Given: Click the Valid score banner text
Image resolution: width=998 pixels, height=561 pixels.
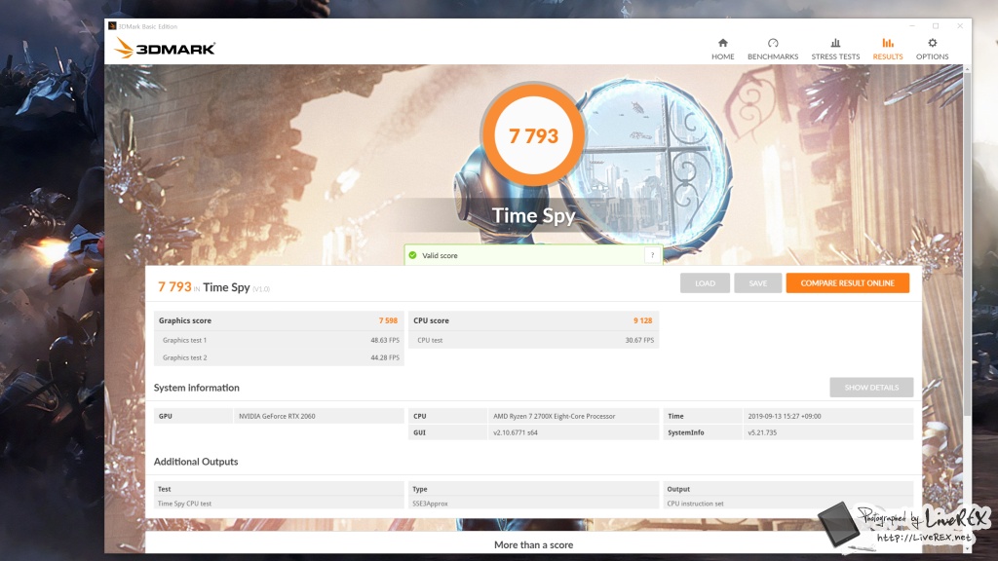Looking at the screenshot, I should coord(440,256).
